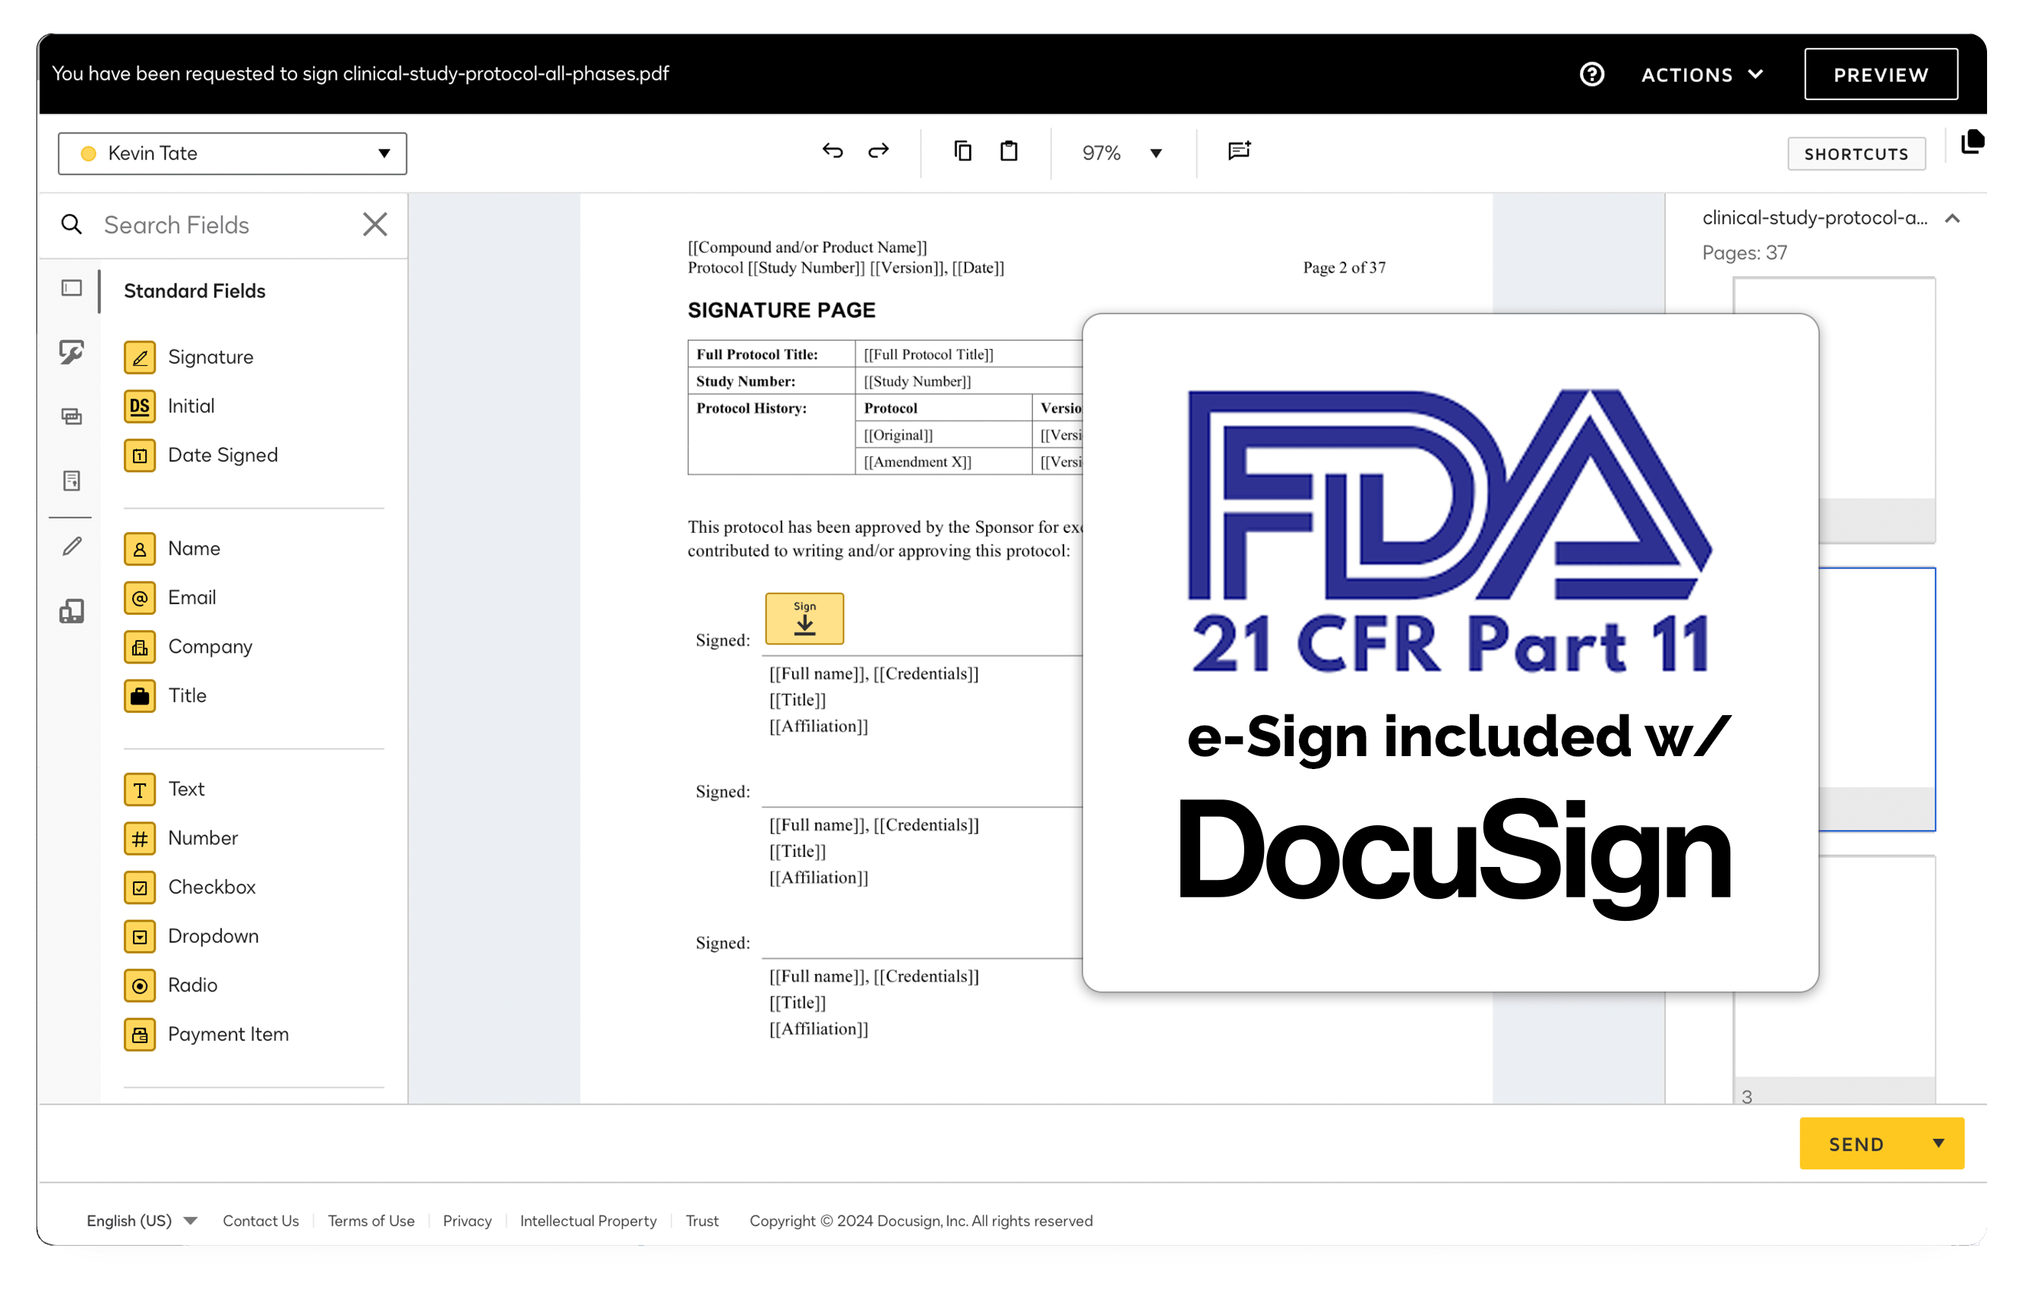
Task: Paste from the clipboard
Action: (1008, 151)
